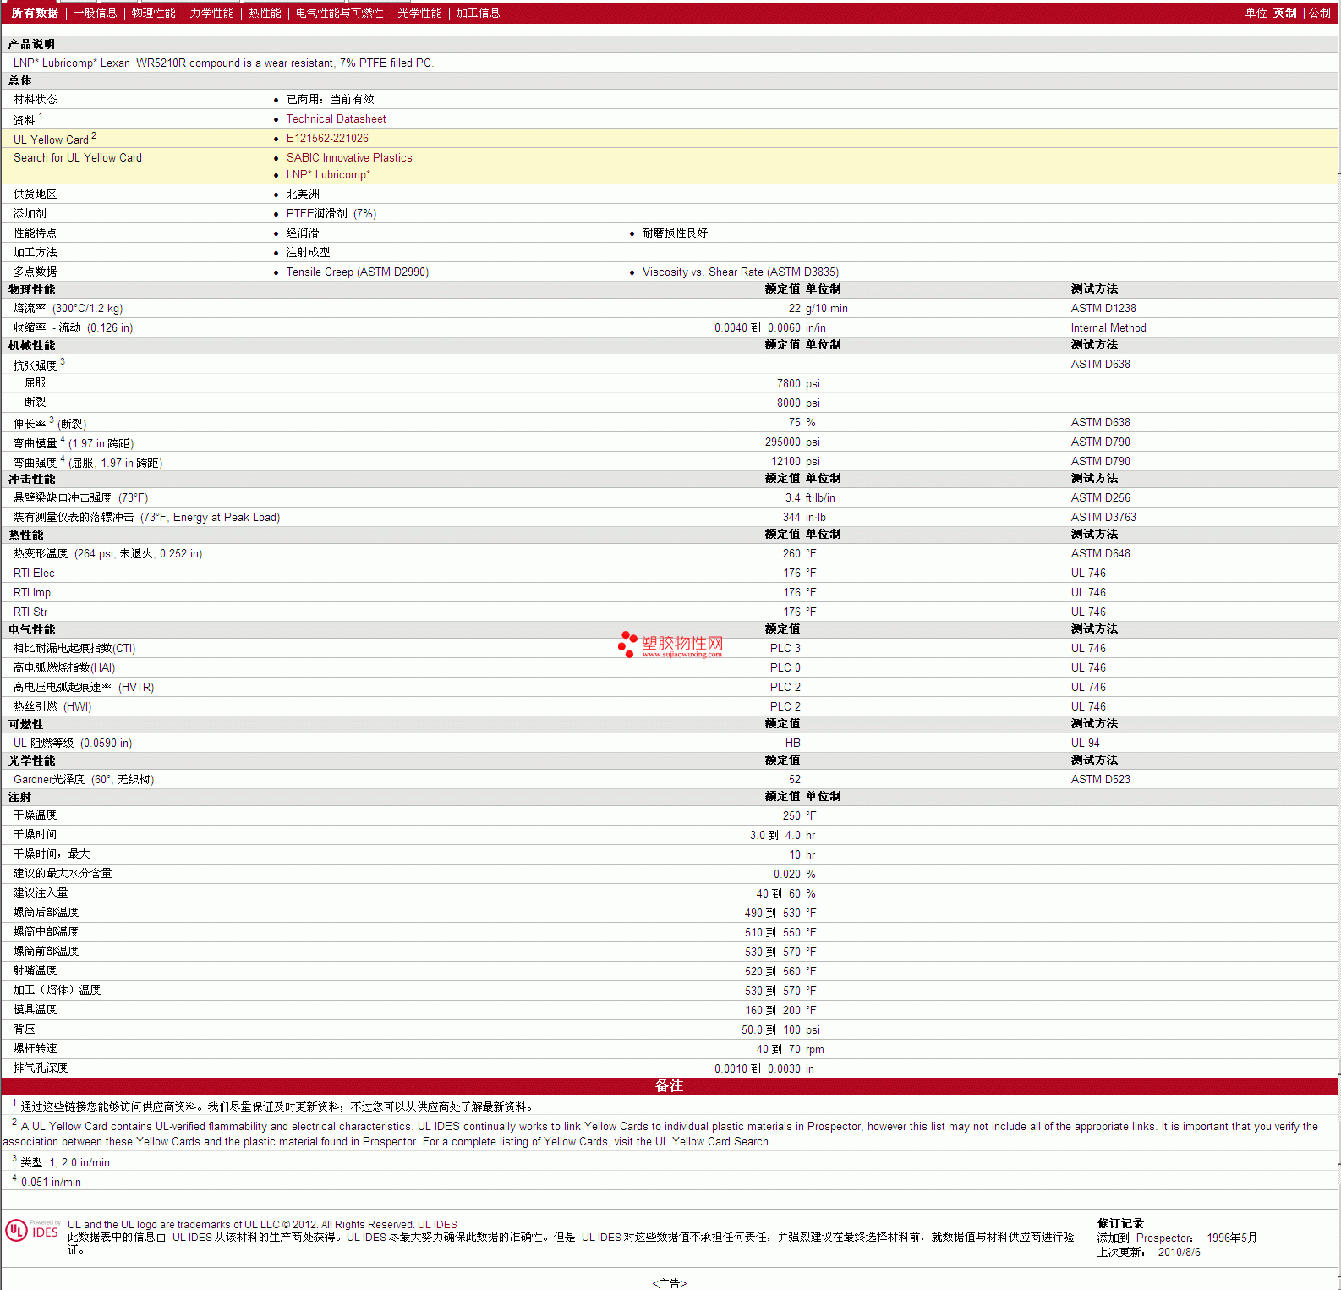
Task: Click the 干燥温度 row label
Action: click(x=35, y=815)
